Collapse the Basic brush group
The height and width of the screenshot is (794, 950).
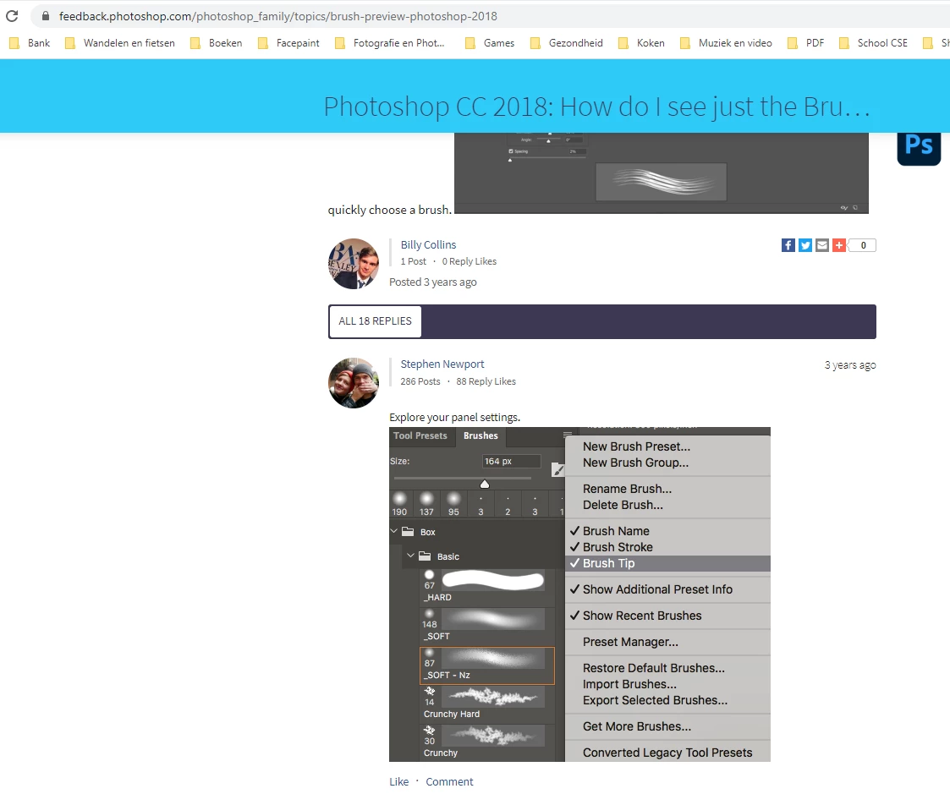pos(411,556)
